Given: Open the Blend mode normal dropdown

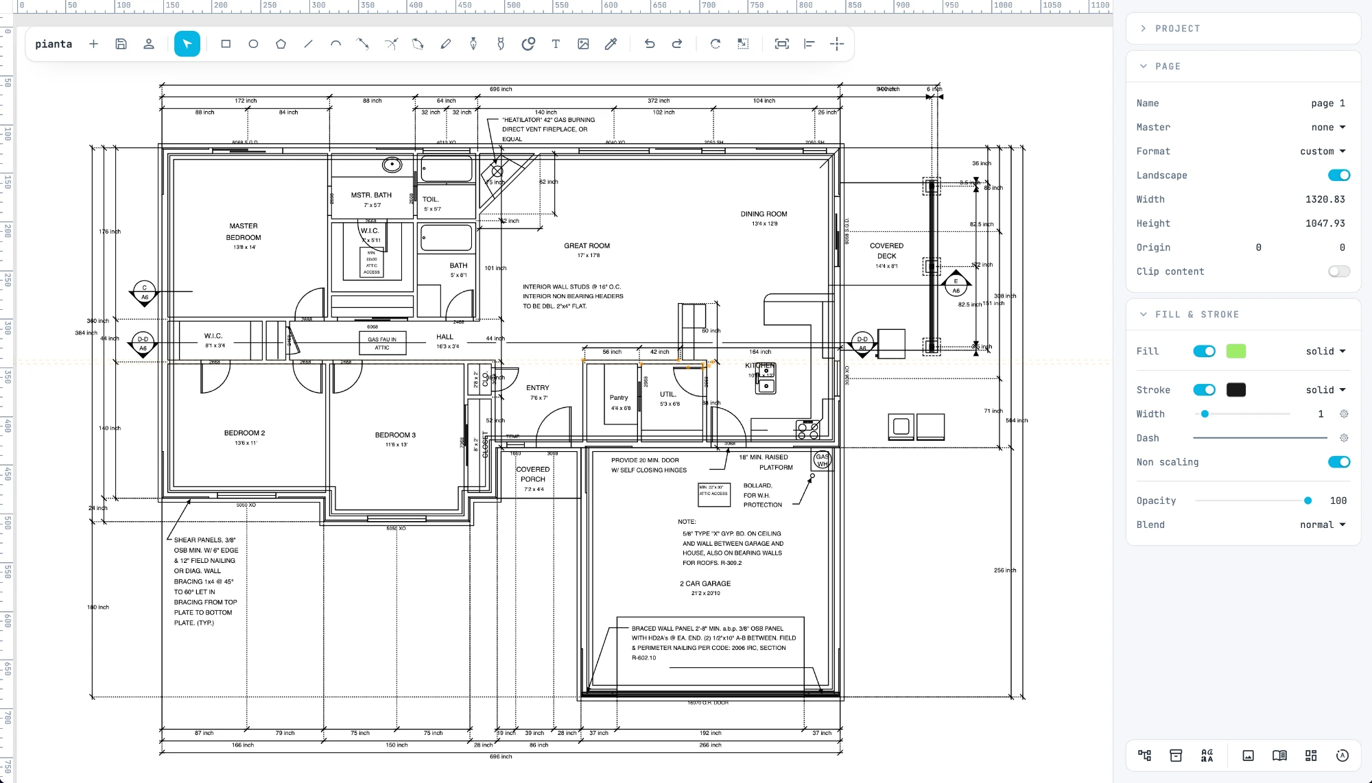Looking at the screenshot, I should pos(1323,525).
